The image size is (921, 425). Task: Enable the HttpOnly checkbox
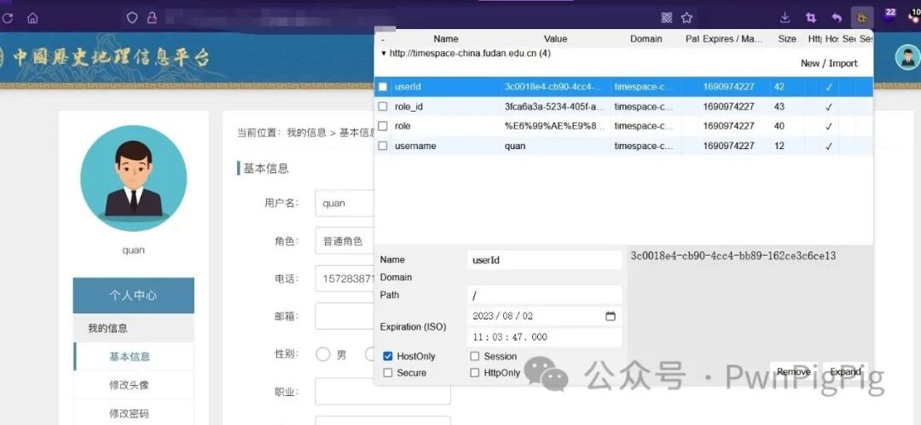(475, 373)
